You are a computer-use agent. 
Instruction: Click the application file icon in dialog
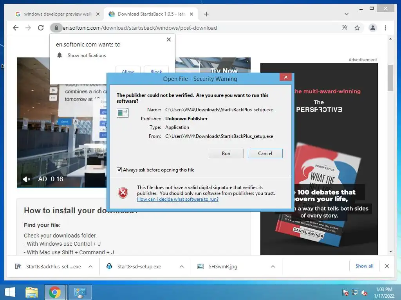coord(123,112)
